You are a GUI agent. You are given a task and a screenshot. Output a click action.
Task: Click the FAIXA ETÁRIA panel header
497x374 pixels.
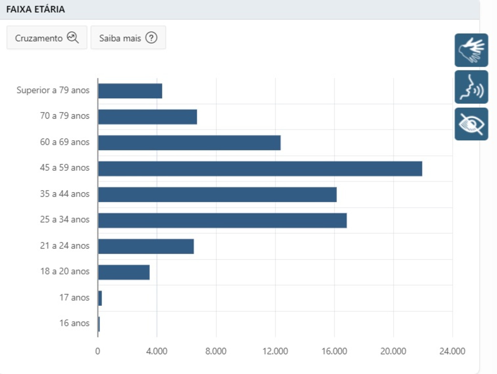[35, 9]
